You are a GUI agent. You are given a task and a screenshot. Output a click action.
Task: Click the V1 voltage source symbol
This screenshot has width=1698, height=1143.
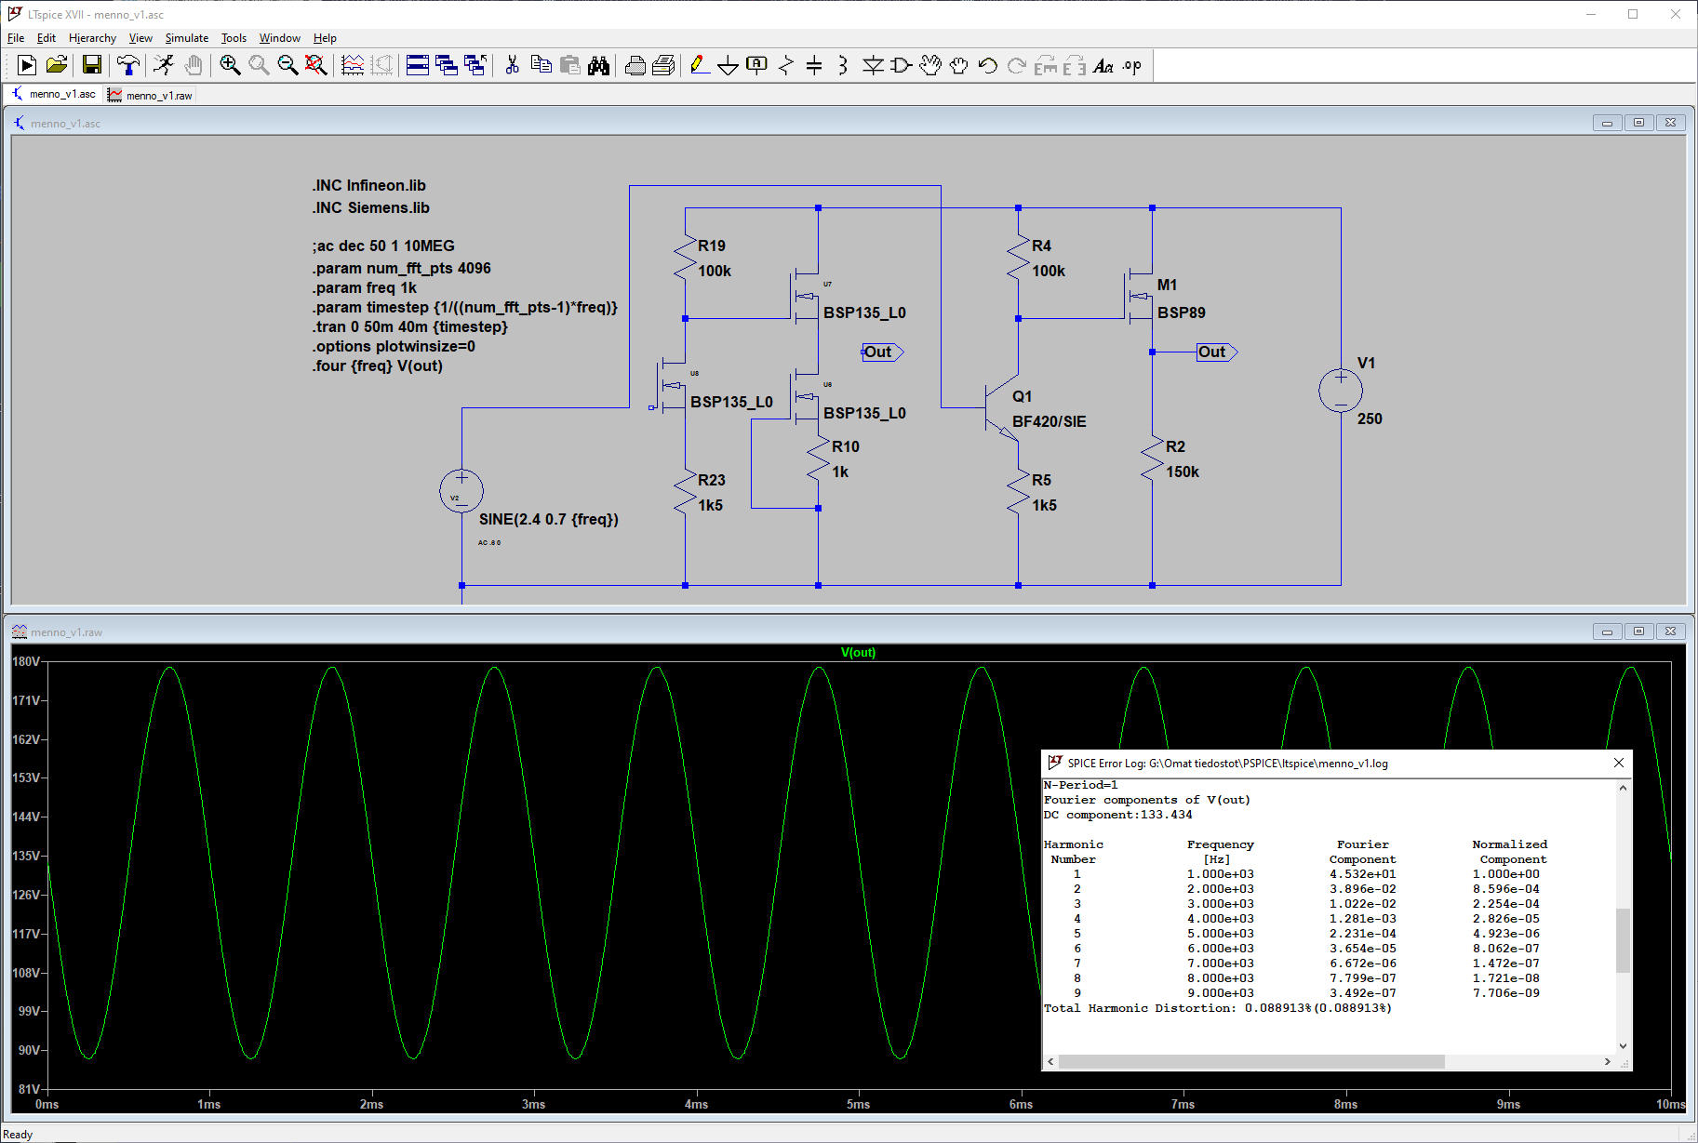click(1341, 391)
